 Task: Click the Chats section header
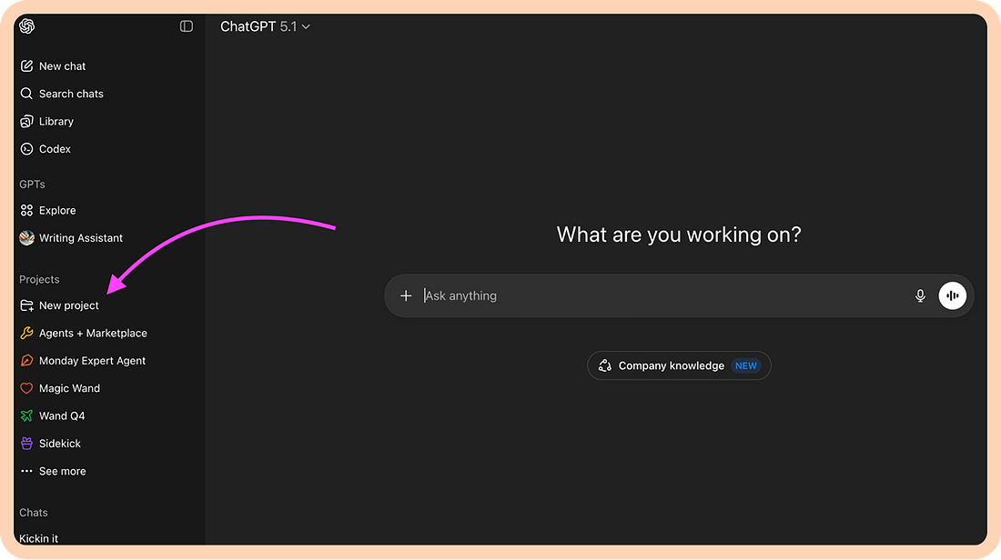[33, 513]
